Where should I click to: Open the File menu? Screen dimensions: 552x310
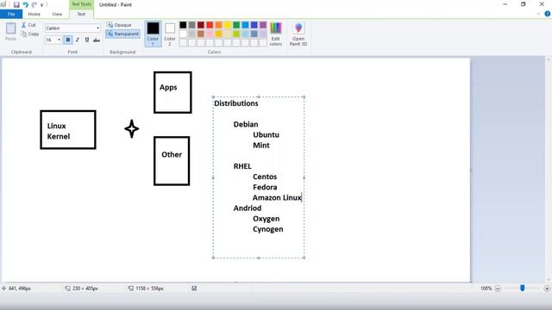(x=11, y=14)
